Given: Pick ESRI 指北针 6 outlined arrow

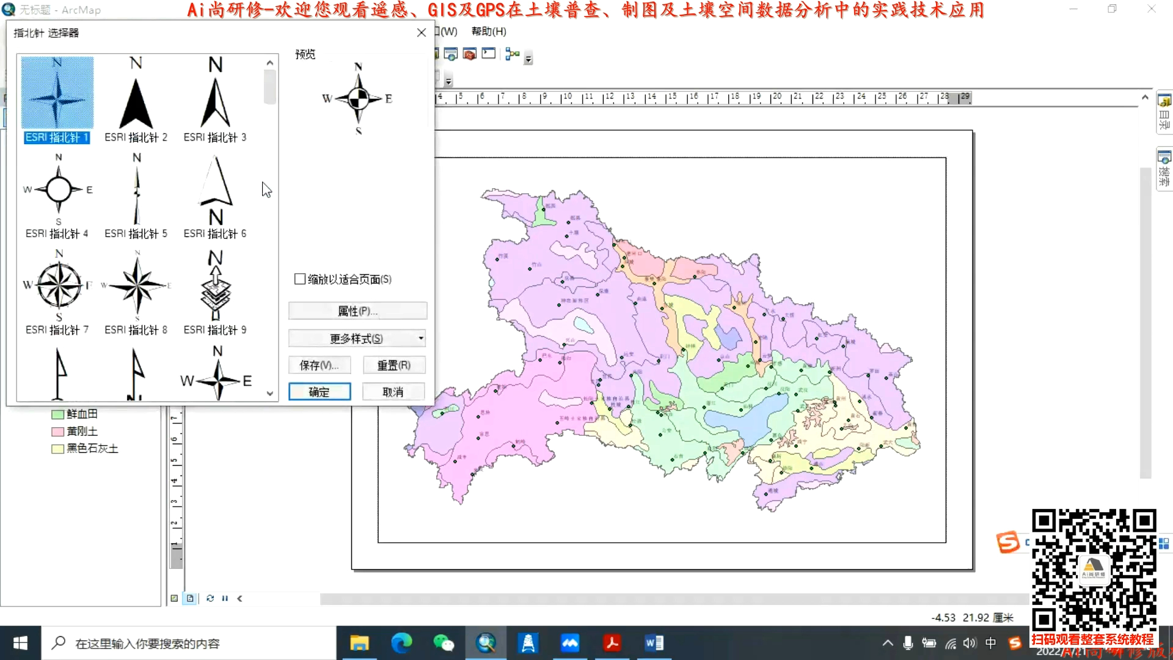Looking at the screenshot, I should tap(215, 196).
